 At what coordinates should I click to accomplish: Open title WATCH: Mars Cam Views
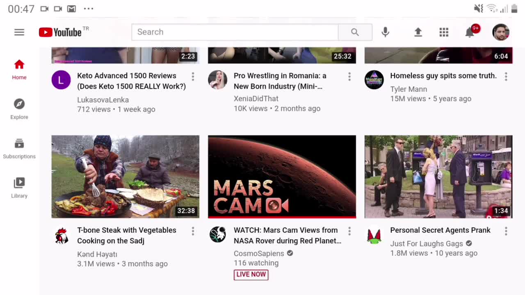[288, 236]
